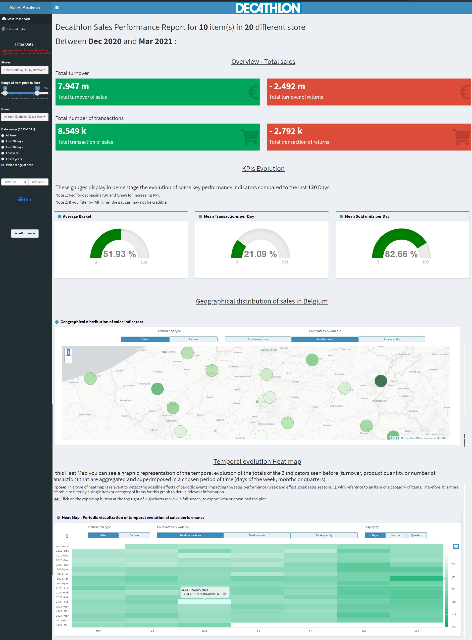472x640 pixels.
Task: Click the Total turnover of sales card
Action: [158, 92]
